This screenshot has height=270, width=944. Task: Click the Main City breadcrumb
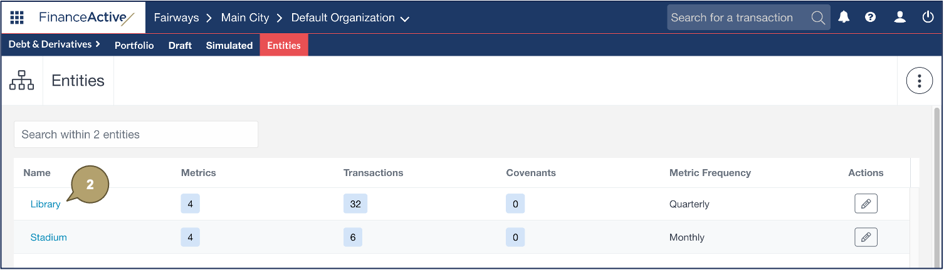click(x=245, y=18)
